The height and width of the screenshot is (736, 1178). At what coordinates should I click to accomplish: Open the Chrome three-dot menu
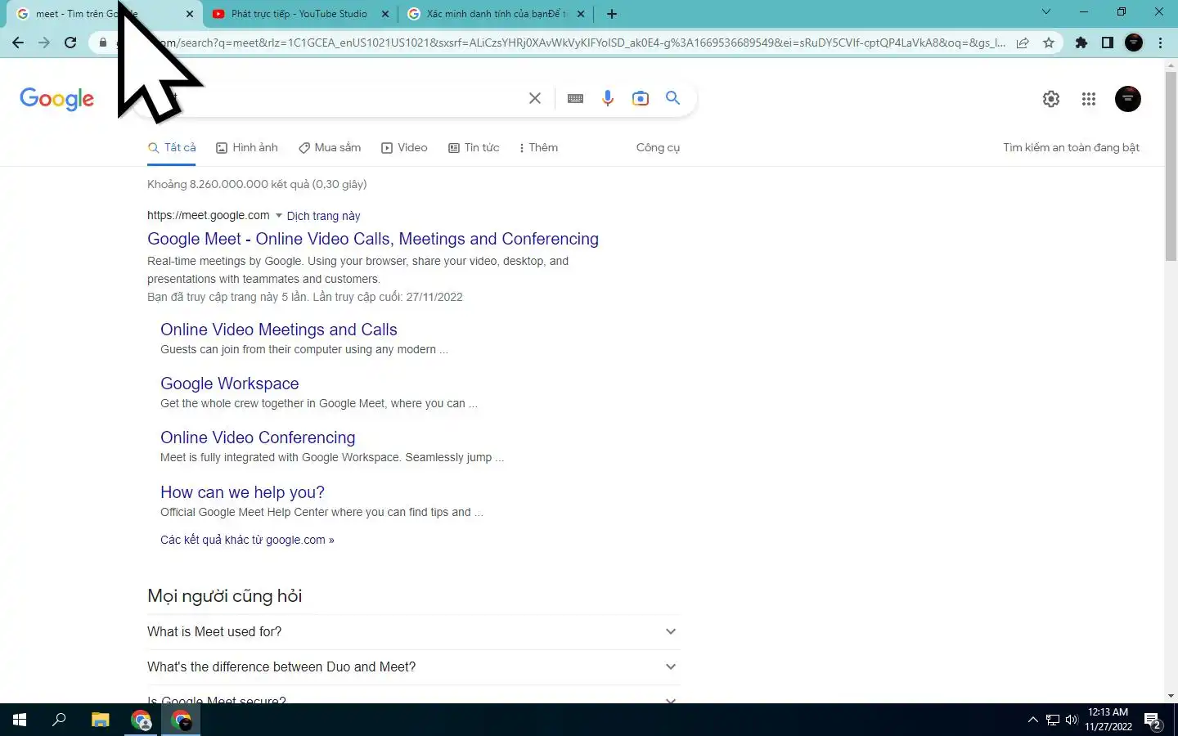tap(1160, 43)
